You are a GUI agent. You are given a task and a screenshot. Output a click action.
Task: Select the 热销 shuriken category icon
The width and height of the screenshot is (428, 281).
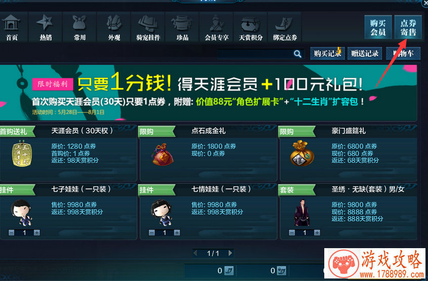[x=46, y=23]
